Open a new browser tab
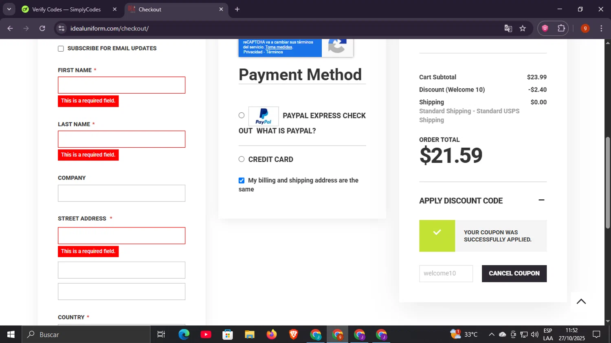Viewport: 611px width, 343px height. [237, 9]
